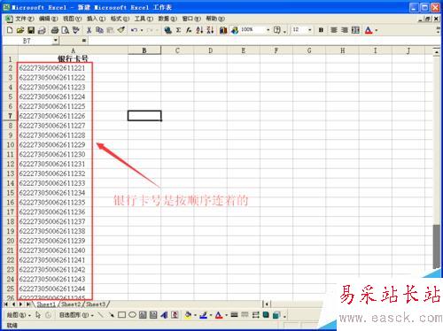Screen dimensions: 443x331
Task: Open the Draw (绘图) dropdown menu
Action: (x=19, y=315)
